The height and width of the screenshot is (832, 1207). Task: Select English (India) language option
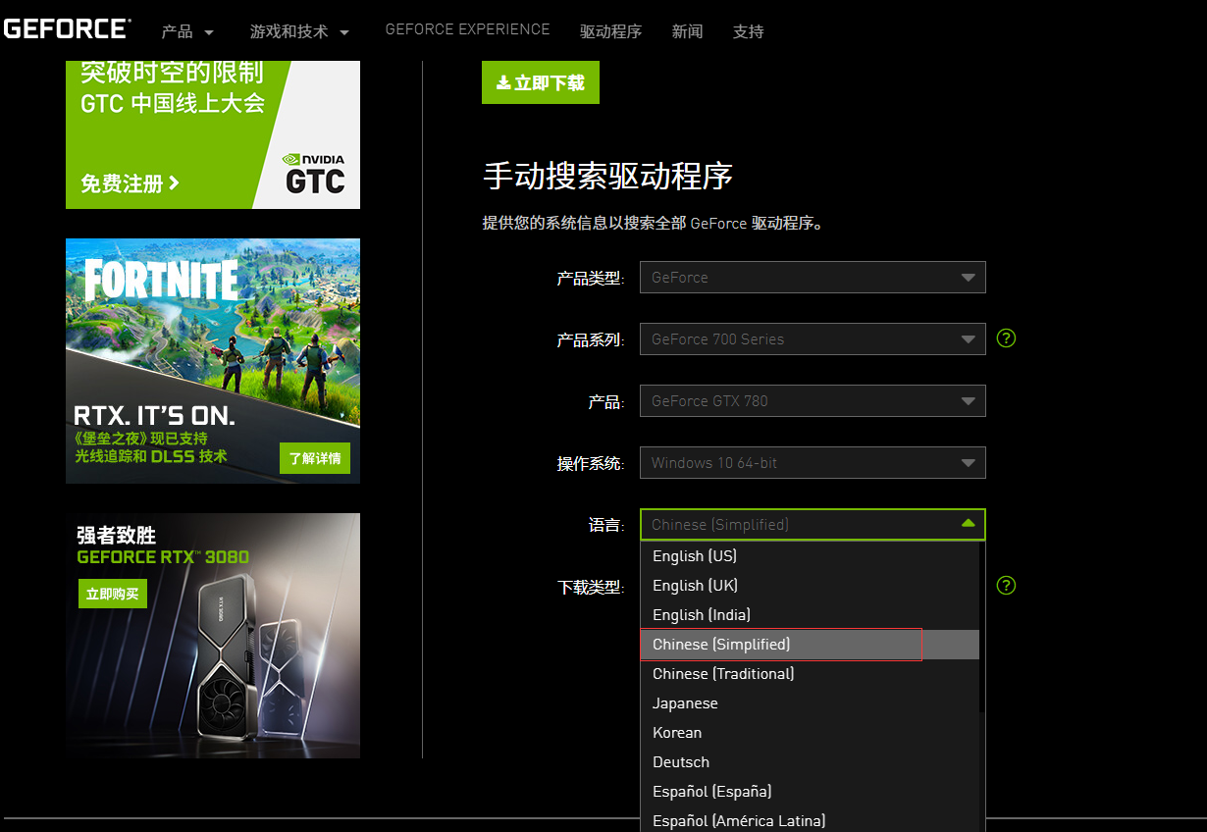pyautogui.click(x=810, y=615)
